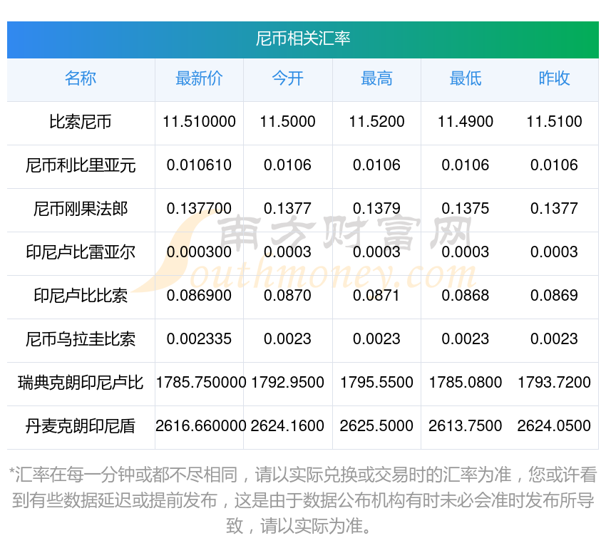
Task: Click the 昨收 column header
Action: coord(554,78)
